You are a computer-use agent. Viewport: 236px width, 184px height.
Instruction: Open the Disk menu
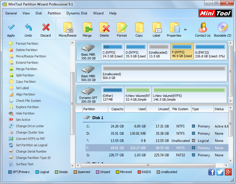[39, 13]
